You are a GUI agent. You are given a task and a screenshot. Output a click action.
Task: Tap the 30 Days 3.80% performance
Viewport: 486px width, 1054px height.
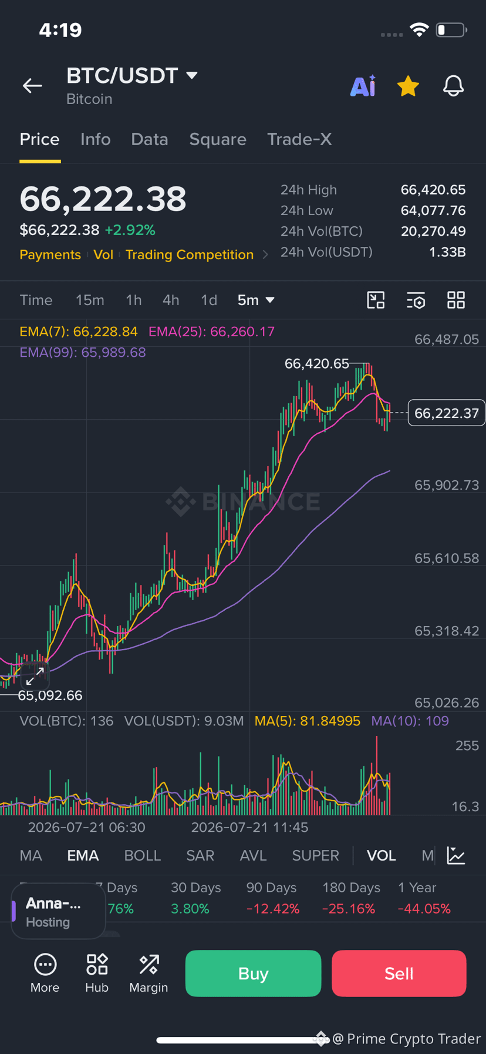click(195, 898)
